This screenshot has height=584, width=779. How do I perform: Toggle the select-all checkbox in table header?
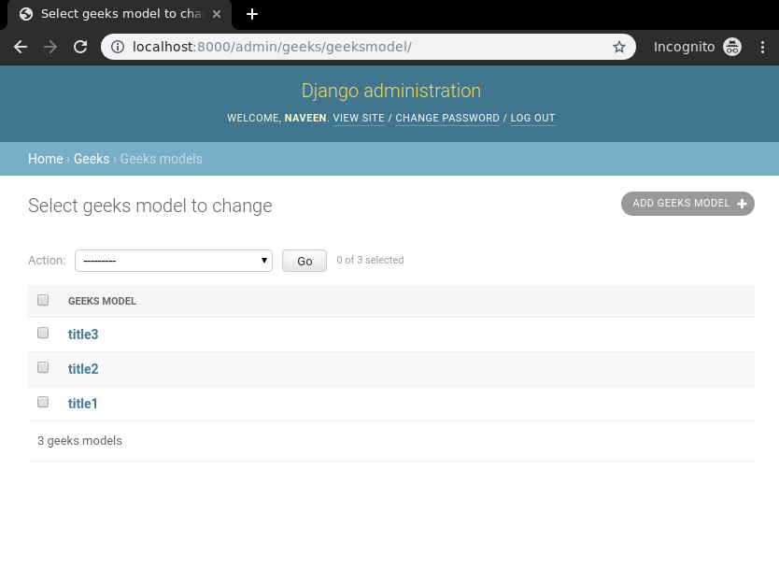pos(43,300)
